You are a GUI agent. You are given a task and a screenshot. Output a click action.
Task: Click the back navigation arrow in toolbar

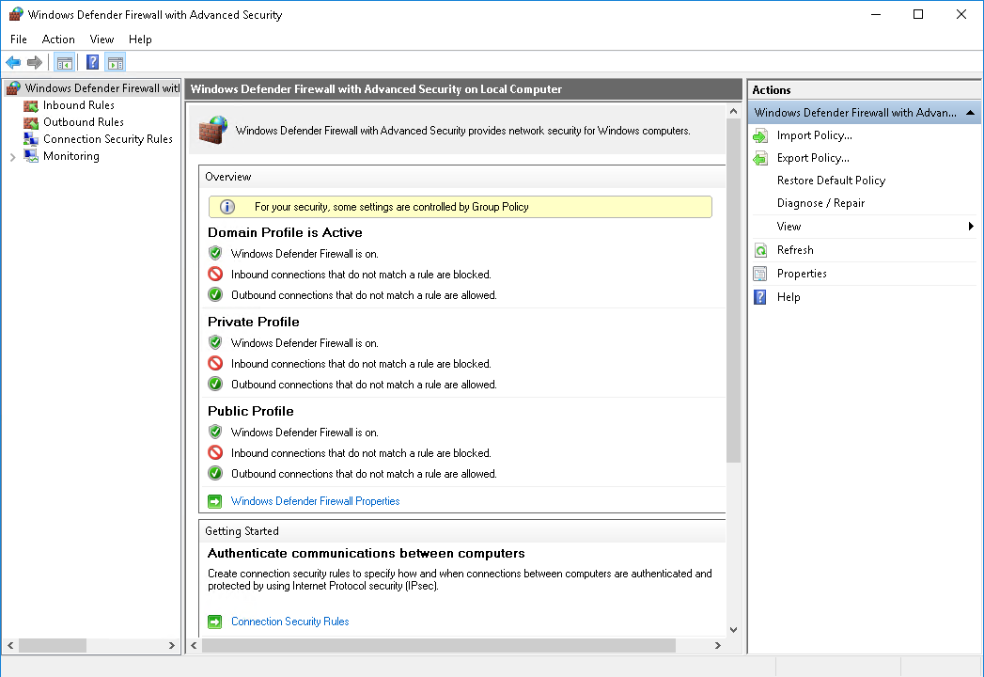(12, 62)
